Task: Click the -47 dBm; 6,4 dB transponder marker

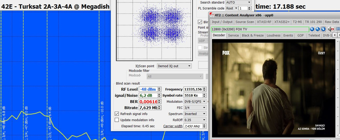Action: pyautogui.click(x=50, y=122)
